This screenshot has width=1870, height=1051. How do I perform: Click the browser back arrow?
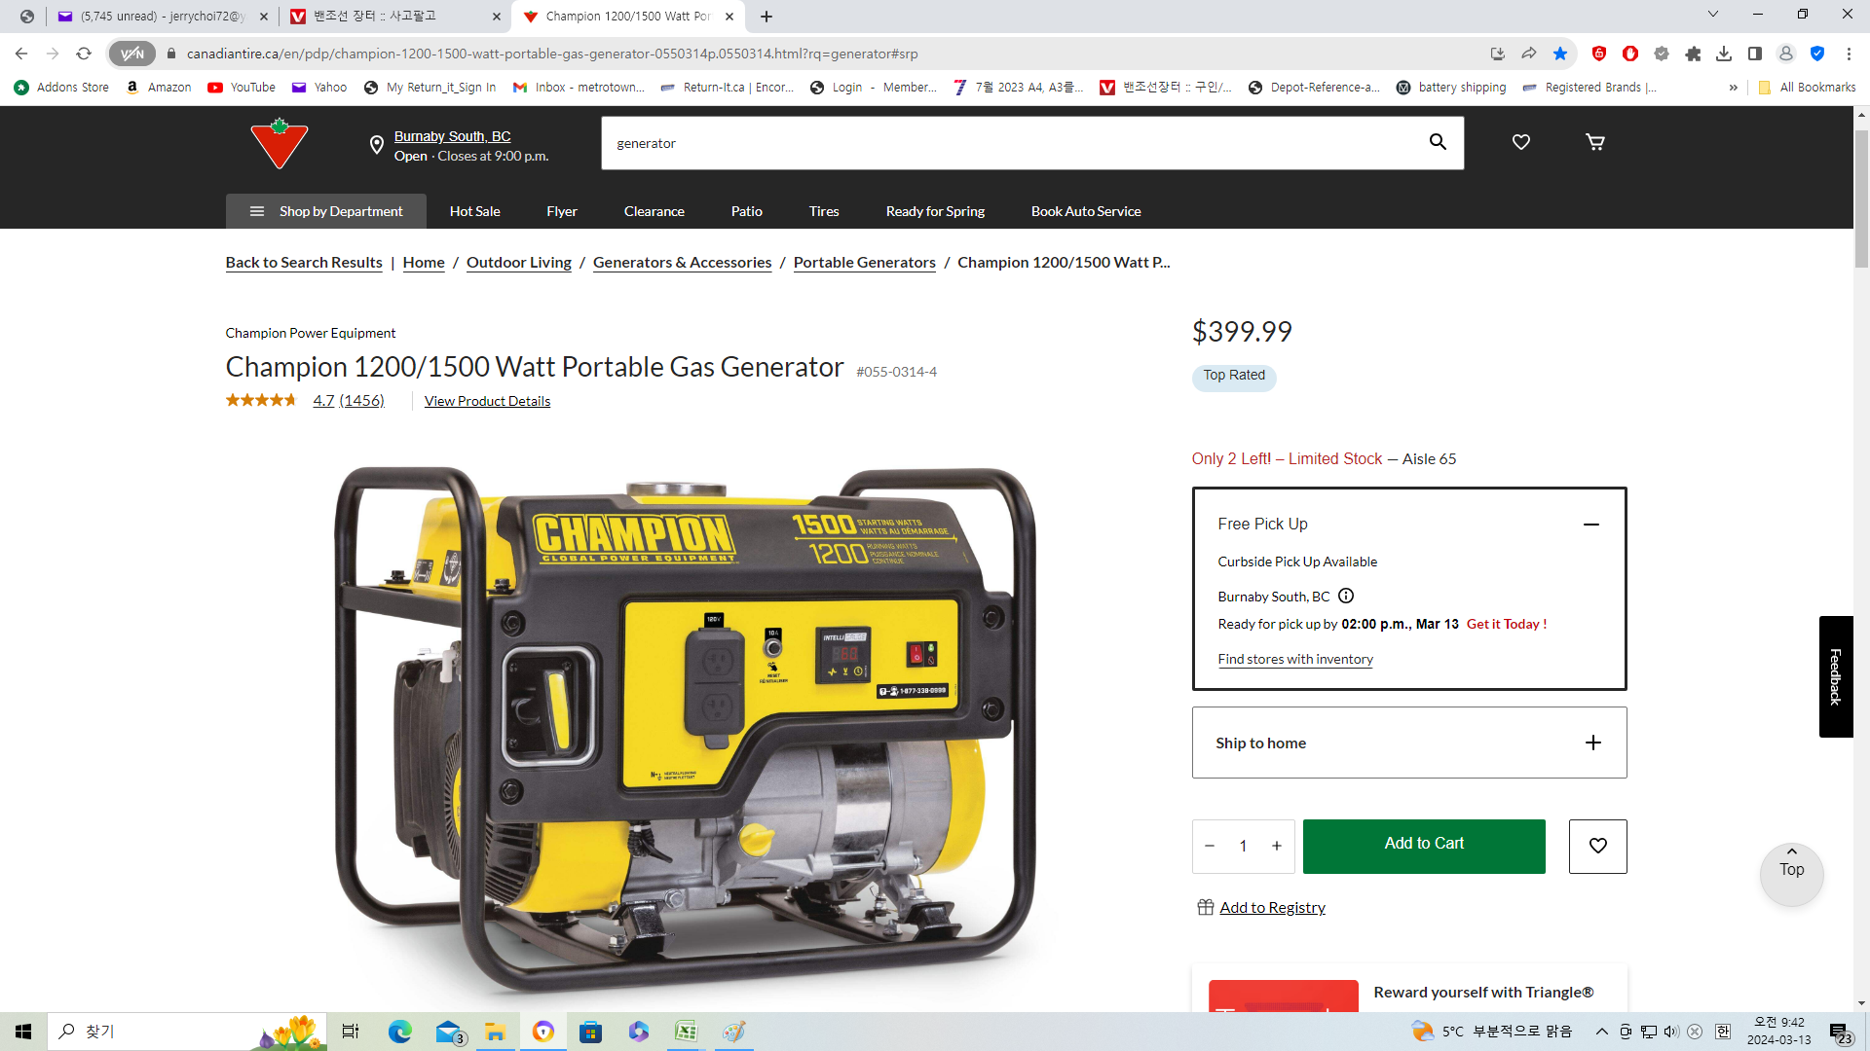point(21,54)
